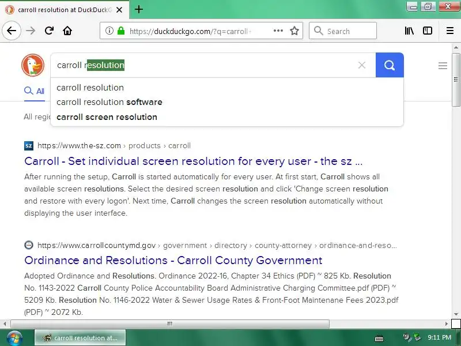
Task: Click the network tray icon
Action: point(417,337)
